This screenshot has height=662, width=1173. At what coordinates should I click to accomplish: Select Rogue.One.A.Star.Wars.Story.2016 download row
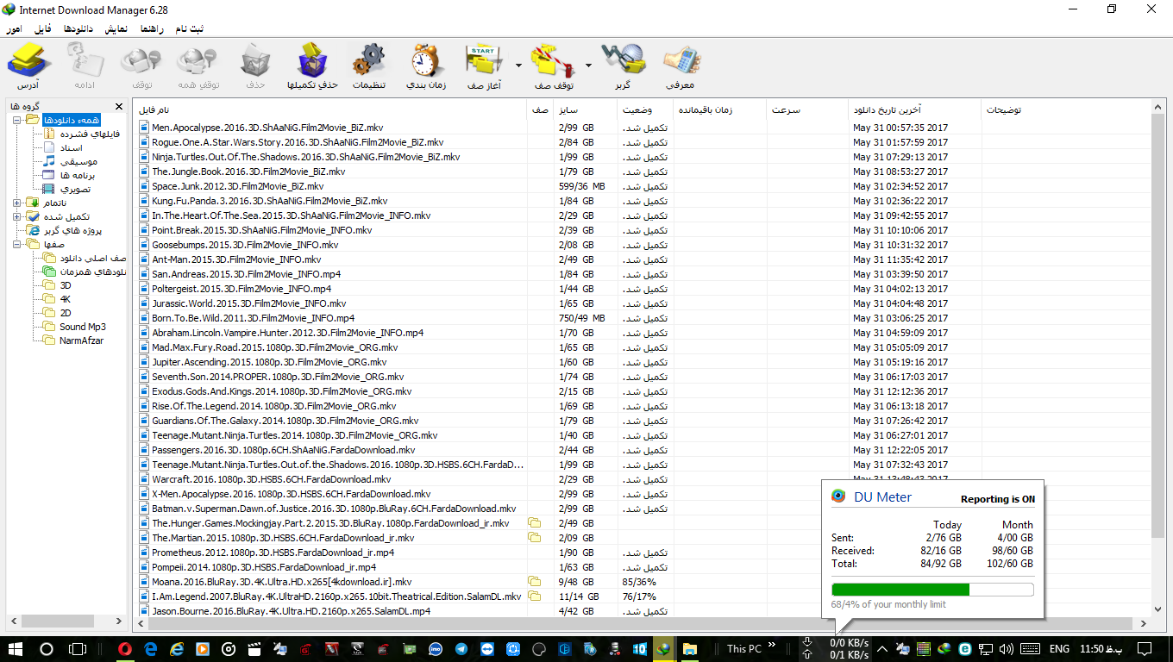click(643, 142)
